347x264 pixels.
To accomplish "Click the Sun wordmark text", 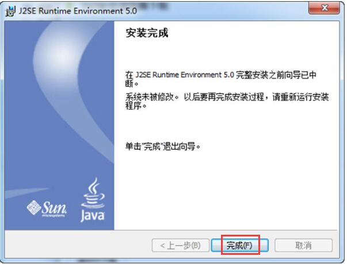I will pos(54,208).
